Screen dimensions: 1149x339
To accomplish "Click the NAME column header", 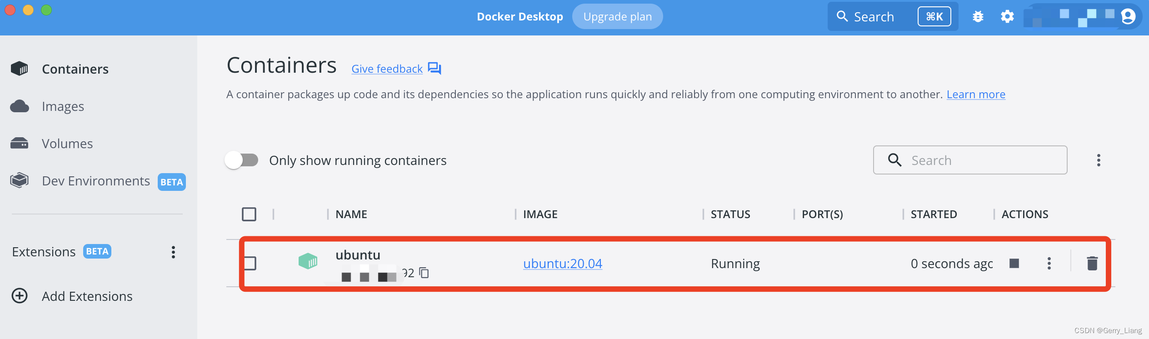I will click(351, 214).
